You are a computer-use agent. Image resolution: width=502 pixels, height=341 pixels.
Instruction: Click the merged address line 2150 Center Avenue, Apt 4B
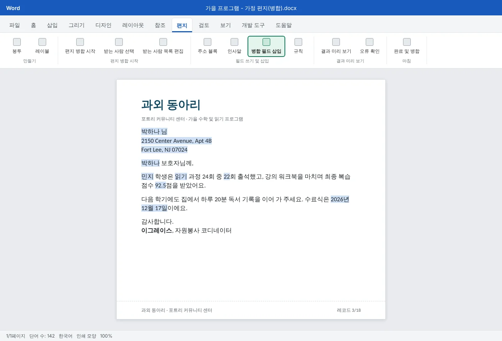click(176, 140)
